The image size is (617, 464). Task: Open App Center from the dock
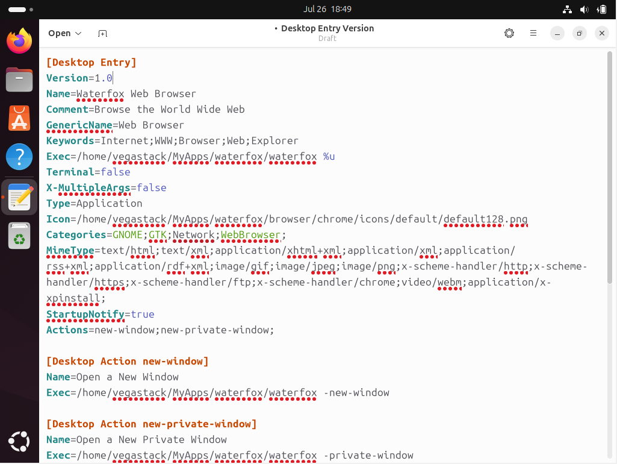click(x=19, y=118)
